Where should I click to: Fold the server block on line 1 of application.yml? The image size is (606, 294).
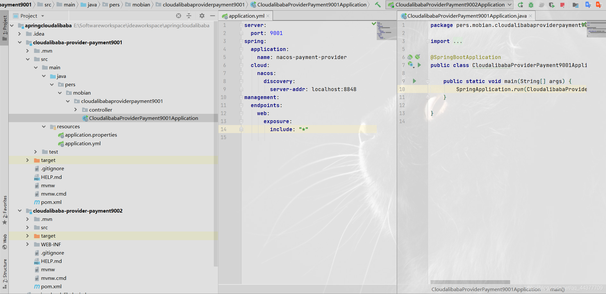[x=241, y=25]
